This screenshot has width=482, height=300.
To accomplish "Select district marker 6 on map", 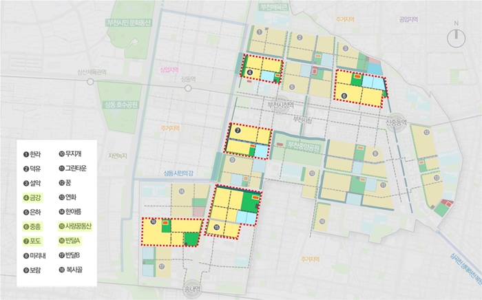I will (x=344, y=96).
